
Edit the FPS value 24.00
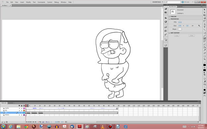click(x=180, y=22)
